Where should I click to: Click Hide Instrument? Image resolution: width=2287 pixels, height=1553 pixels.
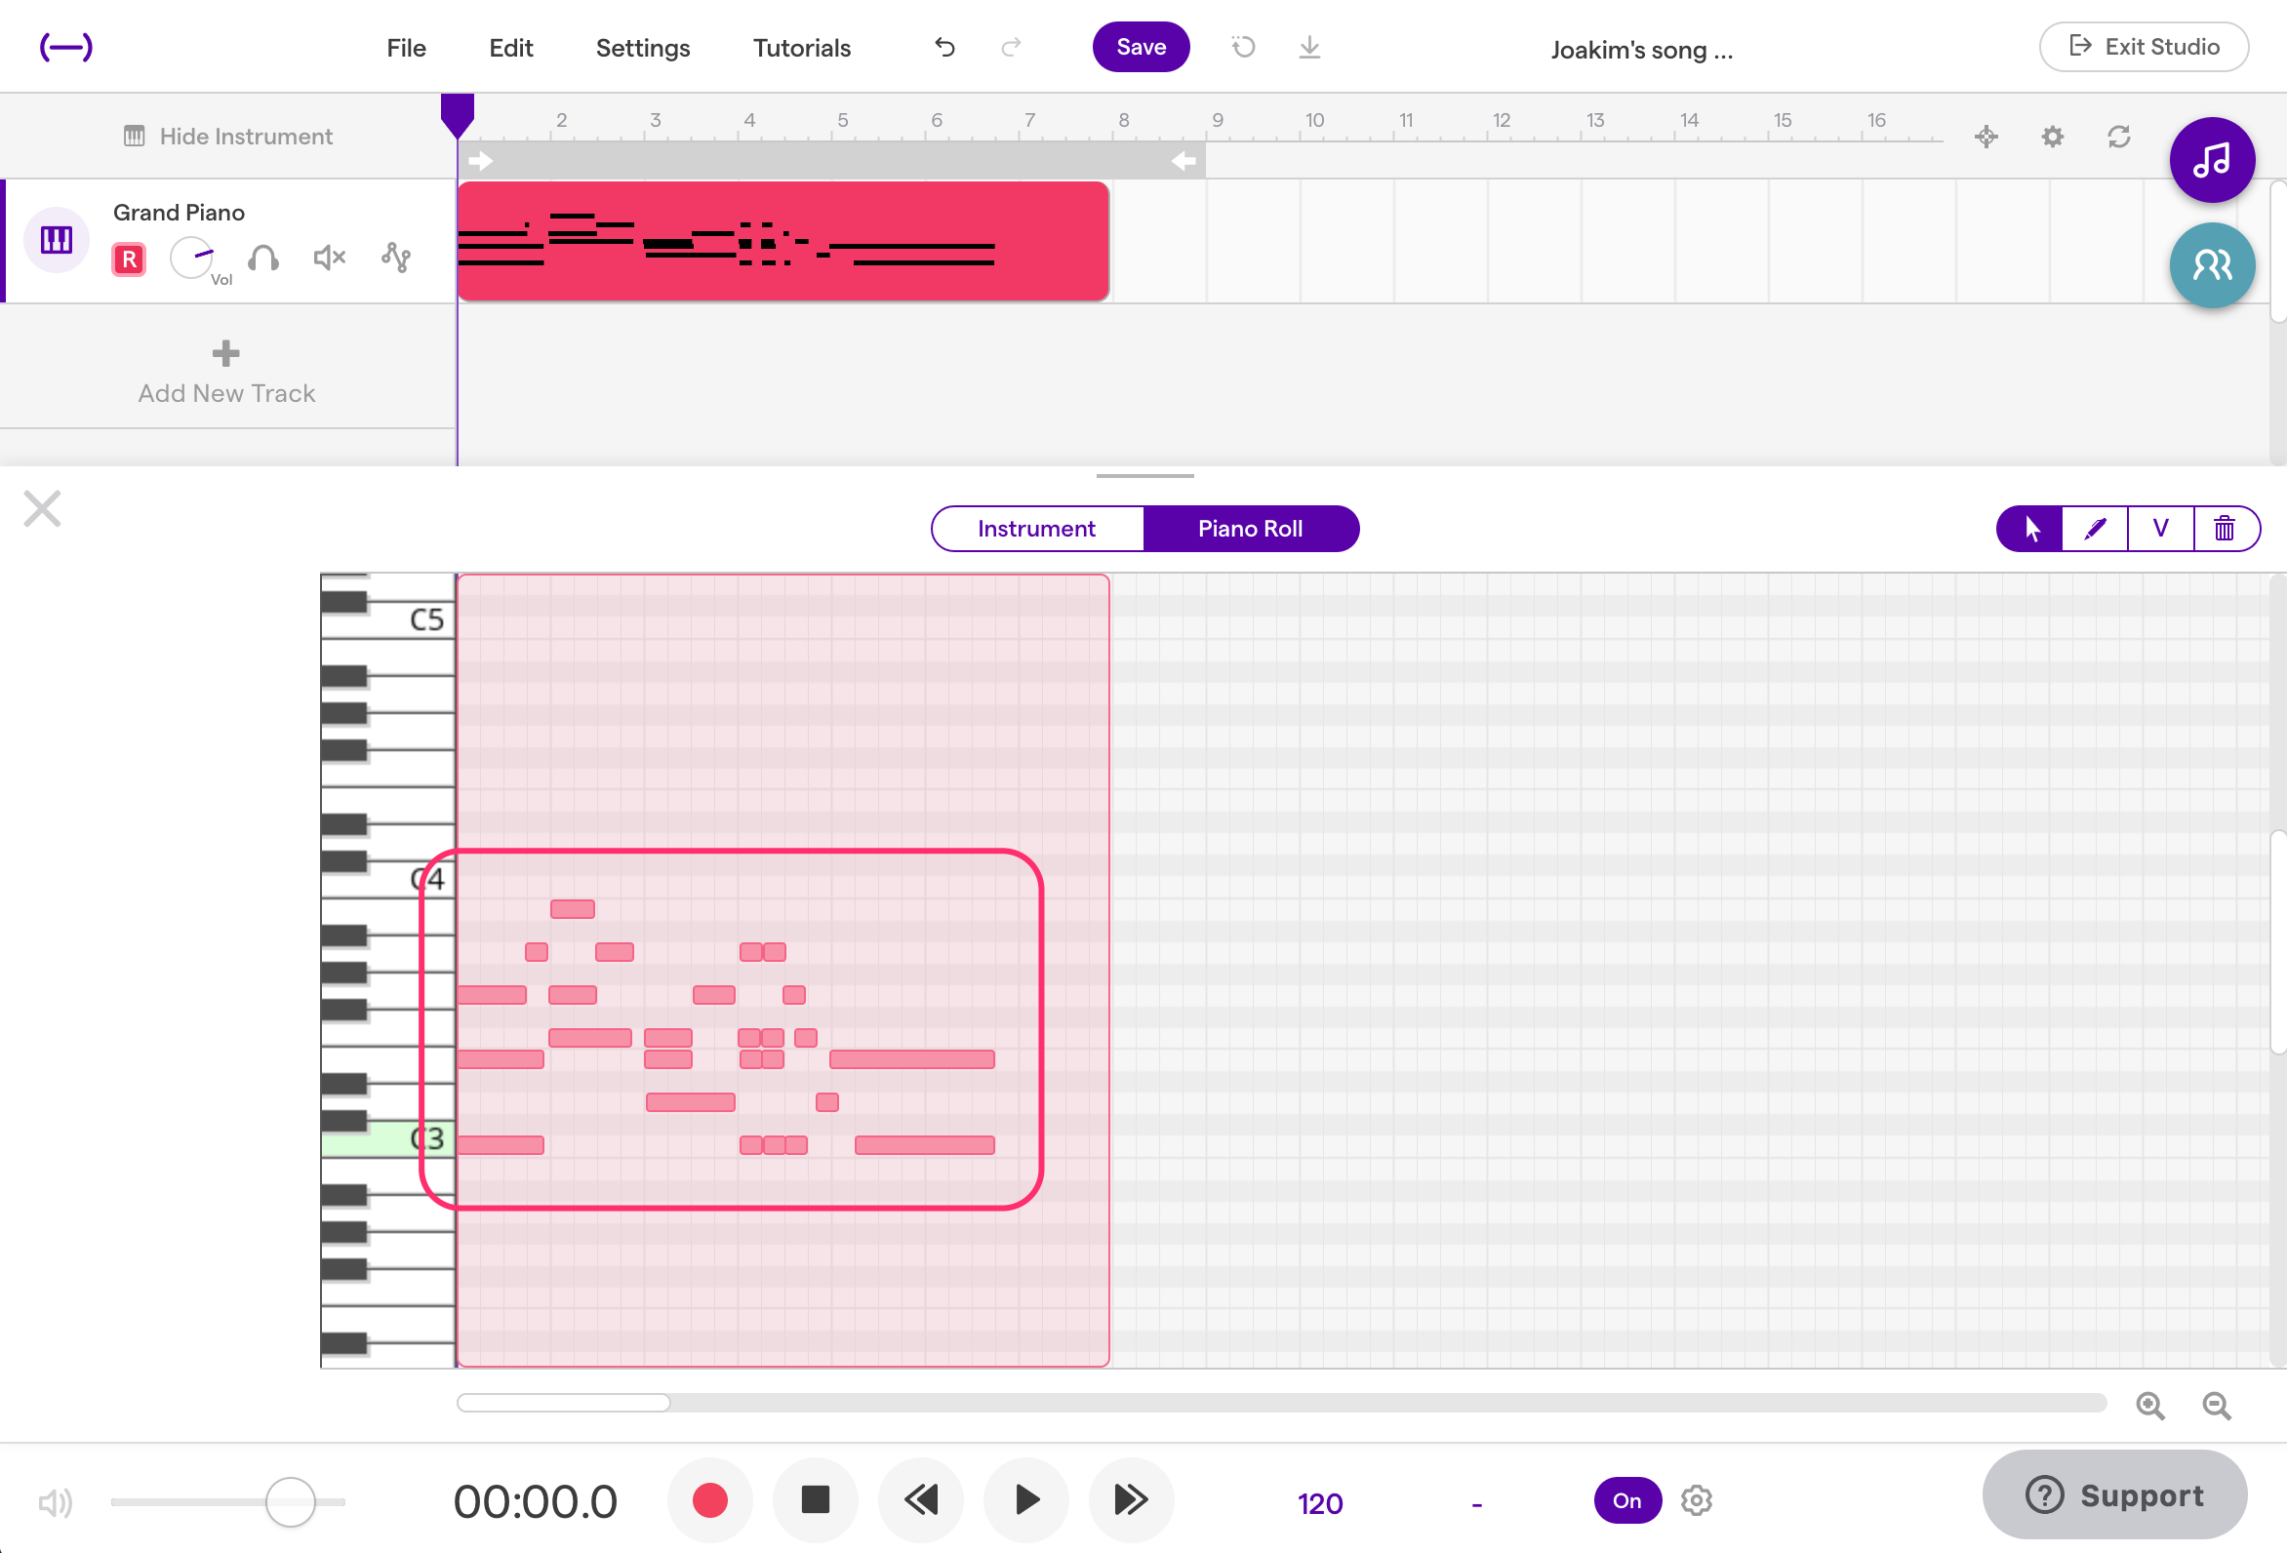pos(228,136)
